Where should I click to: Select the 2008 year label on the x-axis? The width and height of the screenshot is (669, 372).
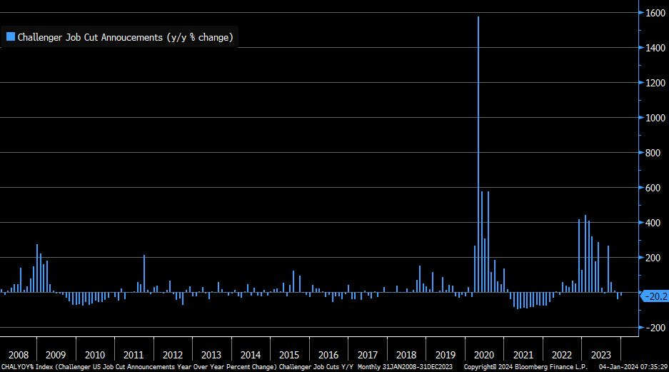coord(17,355)
